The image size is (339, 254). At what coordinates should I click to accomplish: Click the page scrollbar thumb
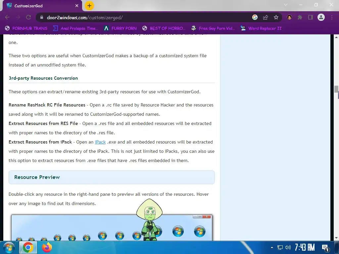336,89
